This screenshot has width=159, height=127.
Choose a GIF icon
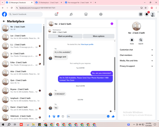pyautogui.click(x=63, y=117)
